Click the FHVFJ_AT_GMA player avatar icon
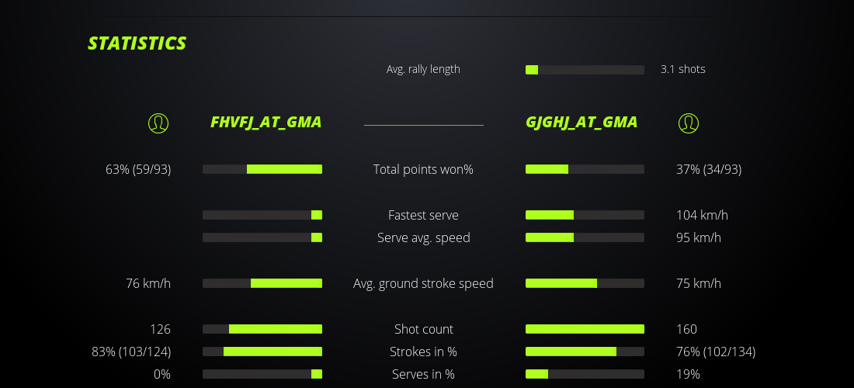 158,123
